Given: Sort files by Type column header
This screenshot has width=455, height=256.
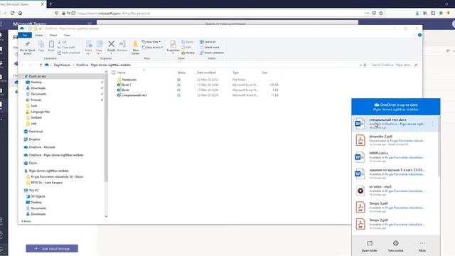Looking at the screenshot, I should pyautogui.click(x=235, y=73).
